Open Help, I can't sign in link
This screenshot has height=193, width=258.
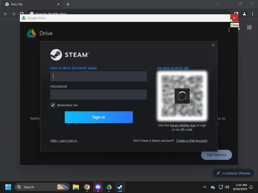(64, 141)
